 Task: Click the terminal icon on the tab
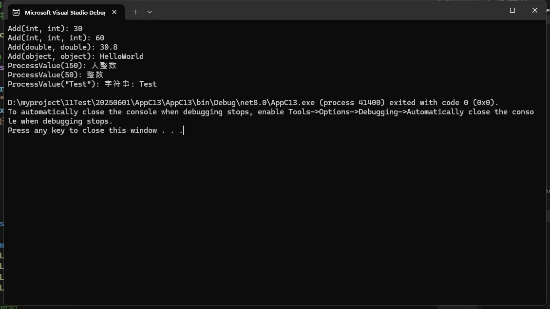coord(16,12)
